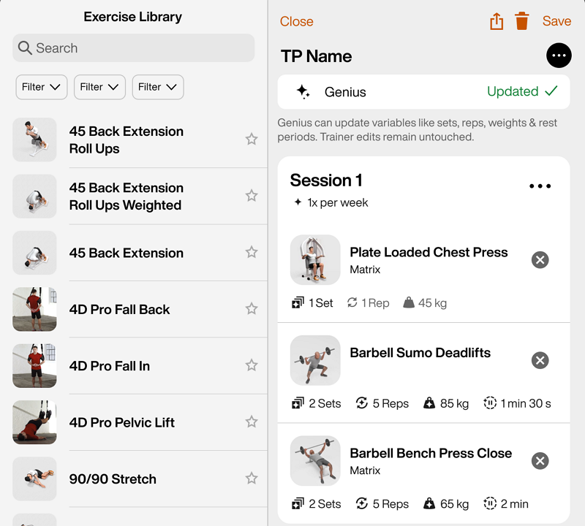The height and width of the screenshot is (526, 585).
Task: Remove Plate Loaded Chest Press exercise
Action: pyautogui.click(x=540, y=260)
